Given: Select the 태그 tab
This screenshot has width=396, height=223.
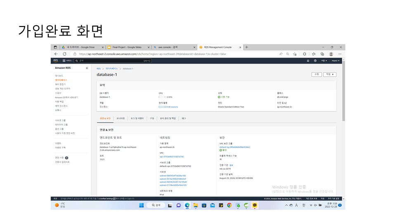Looking at the screenshot, I should tap(184, 119).
